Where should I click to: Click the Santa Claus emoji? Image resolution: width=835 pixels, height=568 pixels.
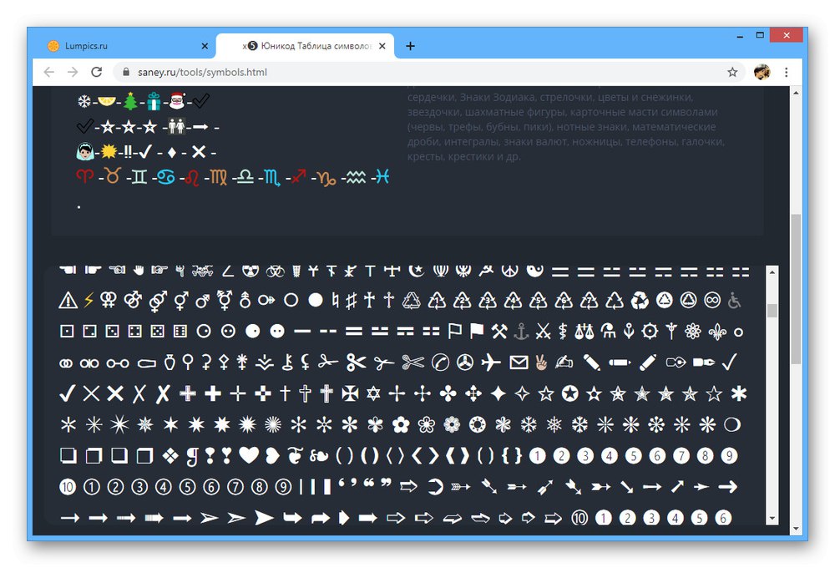pos(176,101)
